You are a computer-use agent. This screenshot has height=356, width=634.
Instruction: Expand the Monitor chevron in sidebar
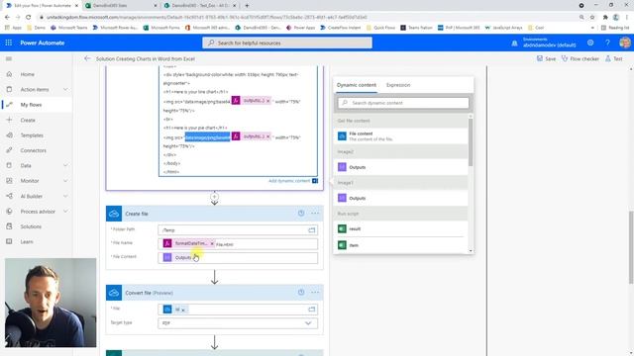[x=65, y=181]
